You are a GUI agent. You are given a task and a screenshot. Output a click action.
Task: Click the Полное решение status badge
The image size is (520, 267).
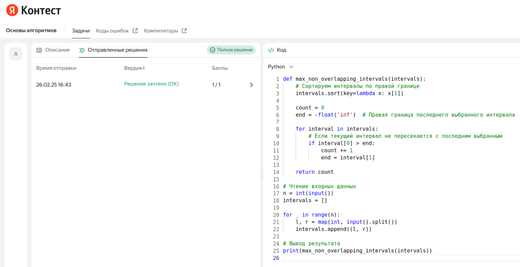231,50
